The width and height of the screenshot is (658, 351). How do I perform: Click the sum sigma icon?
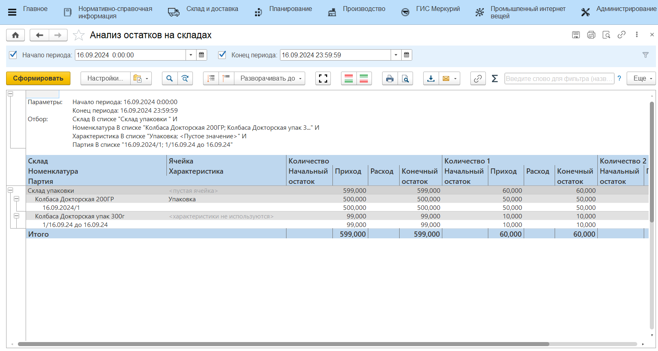[494, 78]
